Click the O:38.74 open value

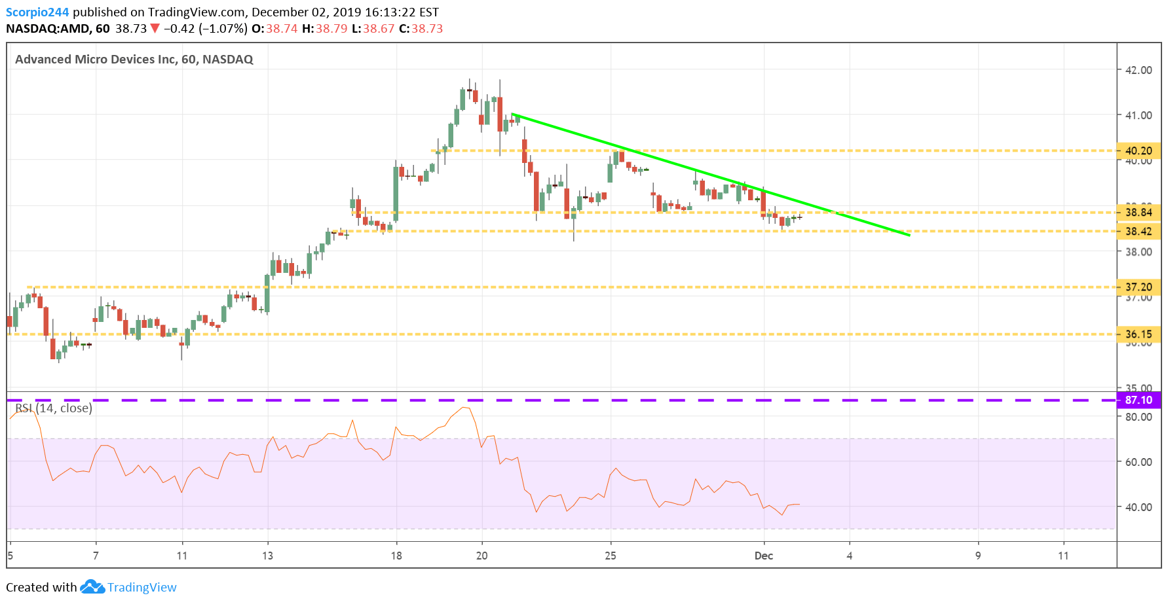[x=274, y=29]
